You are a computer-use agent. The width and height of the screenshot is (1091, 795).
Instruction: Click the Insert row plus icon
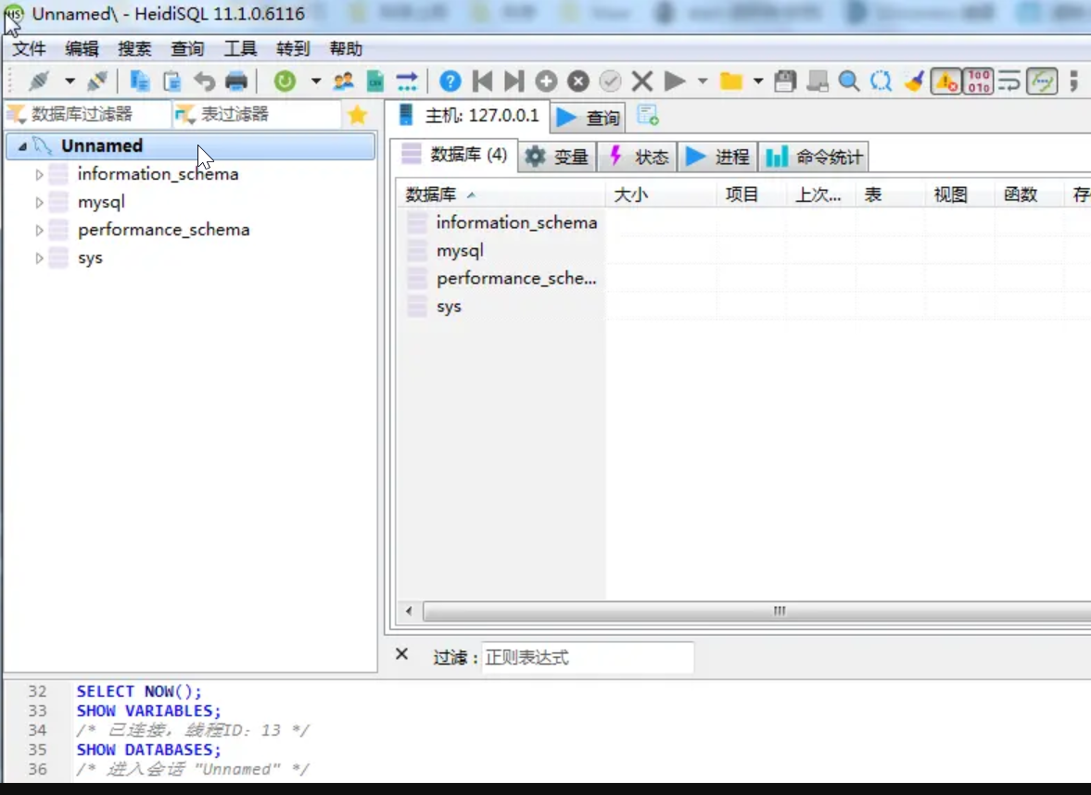coord(546,82)
